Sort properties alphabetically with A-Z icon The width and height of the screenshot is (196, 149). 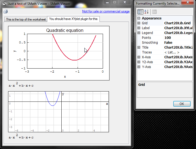click(x=147, y=12)
